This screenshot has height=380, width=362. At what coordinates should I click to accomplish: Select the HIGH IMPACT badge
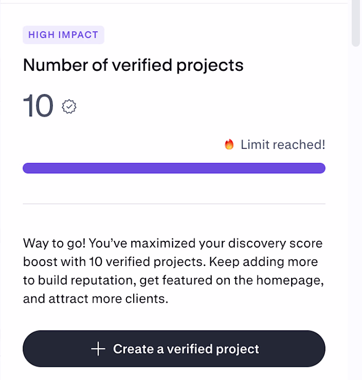63,35
